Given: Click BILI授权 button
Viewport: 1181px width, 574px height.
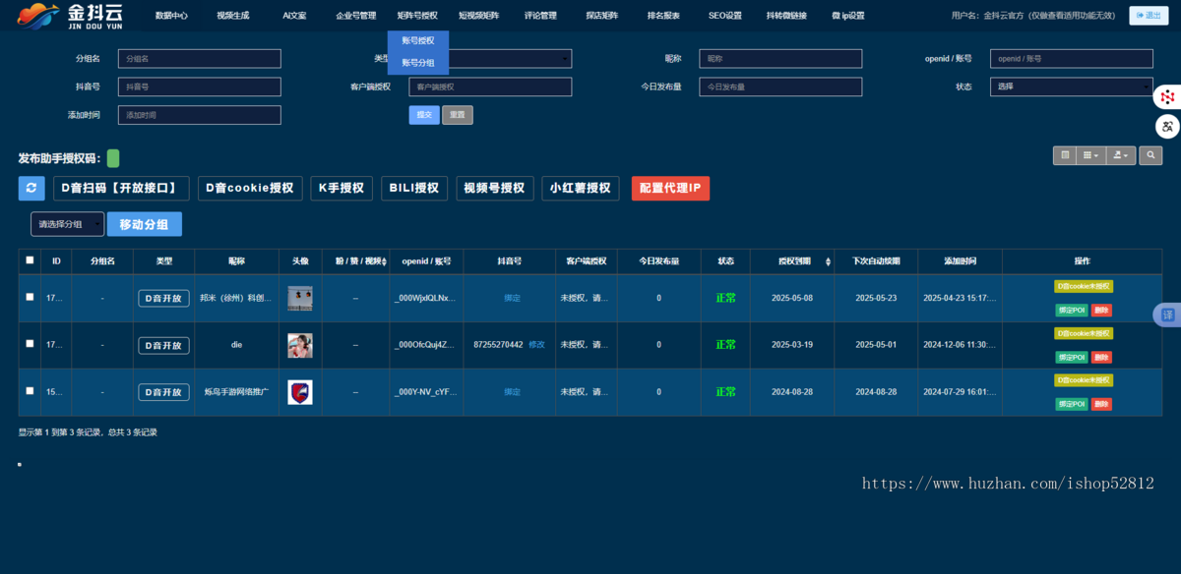Looking at the screenshot, I should coord(414,188).
